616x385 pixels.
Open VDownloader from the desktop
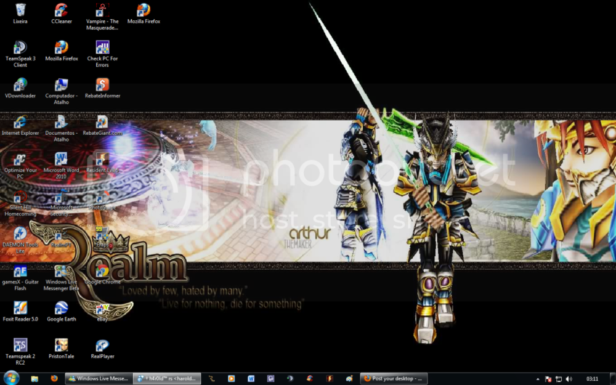pyautogui.click(x=20, y=85)
